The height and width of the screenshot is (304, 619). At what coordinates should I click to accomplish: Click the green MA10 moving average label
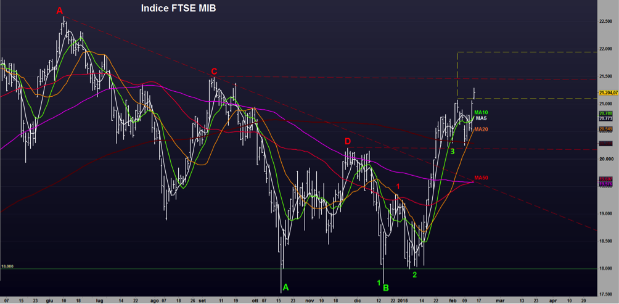click(x=482, y=112)
